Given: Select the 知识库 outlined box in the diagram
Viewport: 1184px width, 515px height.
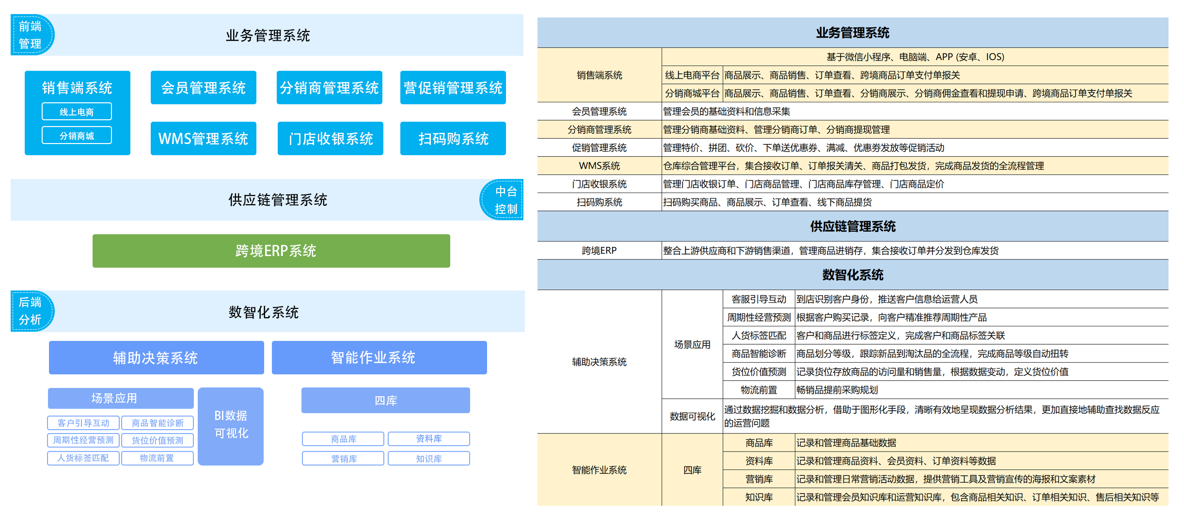Looking at the screenshot, I should tap(428, 458).
